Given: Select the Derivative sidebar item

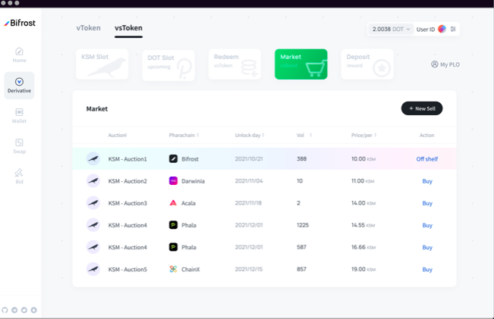Looking at the screenshot, I should [x=19, y=86].
